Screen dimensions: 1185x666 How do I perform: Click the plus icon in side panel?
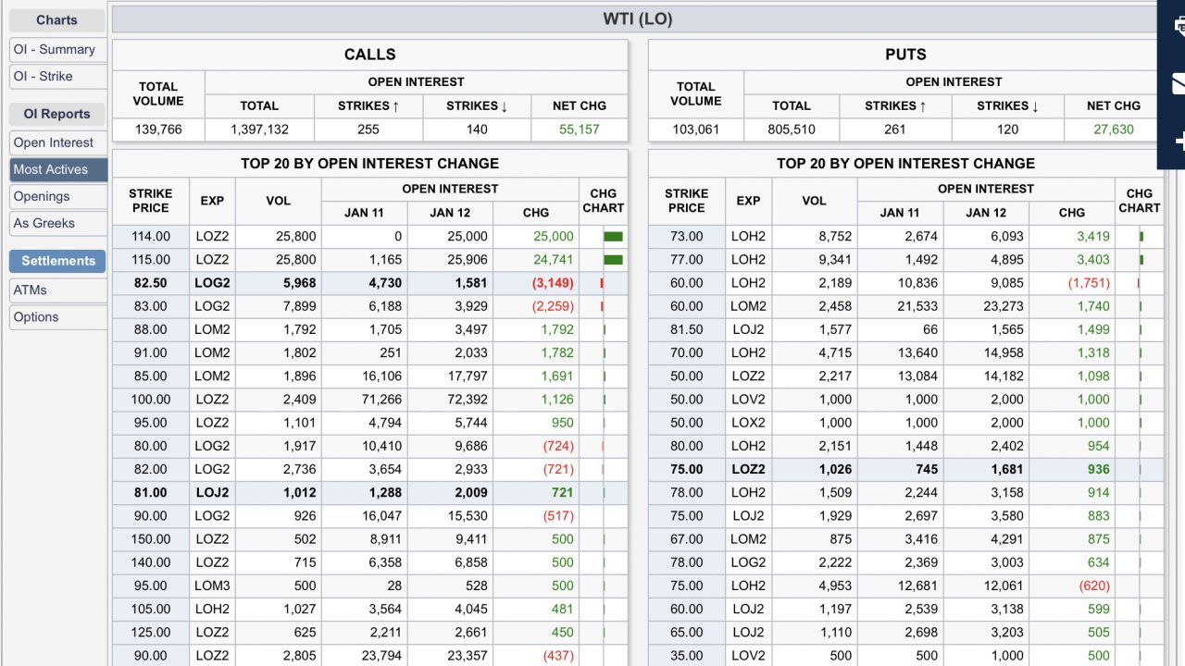click(x=1178, y=142)
